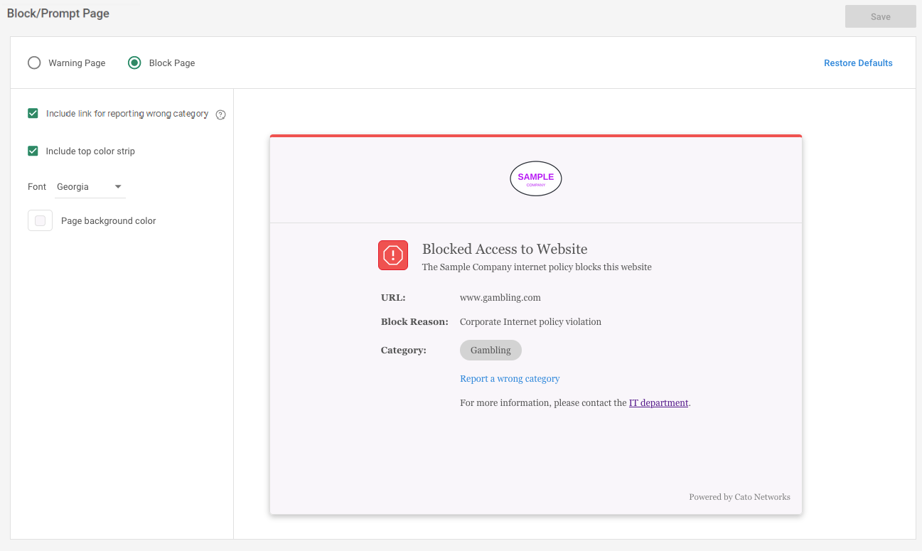The image size is (922, 551).
Task: Open the IT department link
Action: (x=658, y=403)
